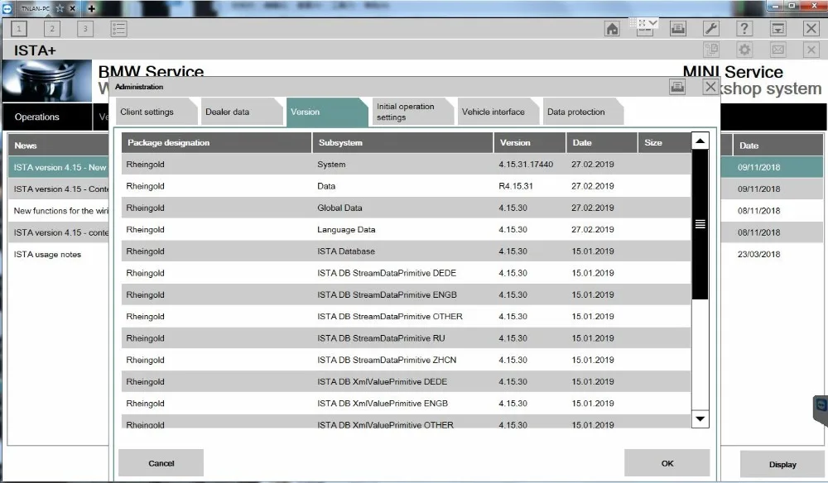
Task: Click the Cancel button
Action: 161,463
